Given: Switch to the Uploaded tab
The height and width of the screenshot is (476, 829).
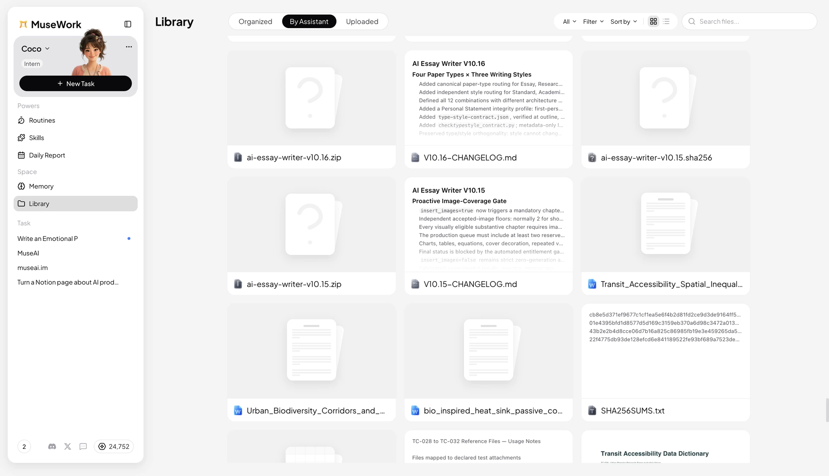Looking at the screenshot, I should click(362, 21).
